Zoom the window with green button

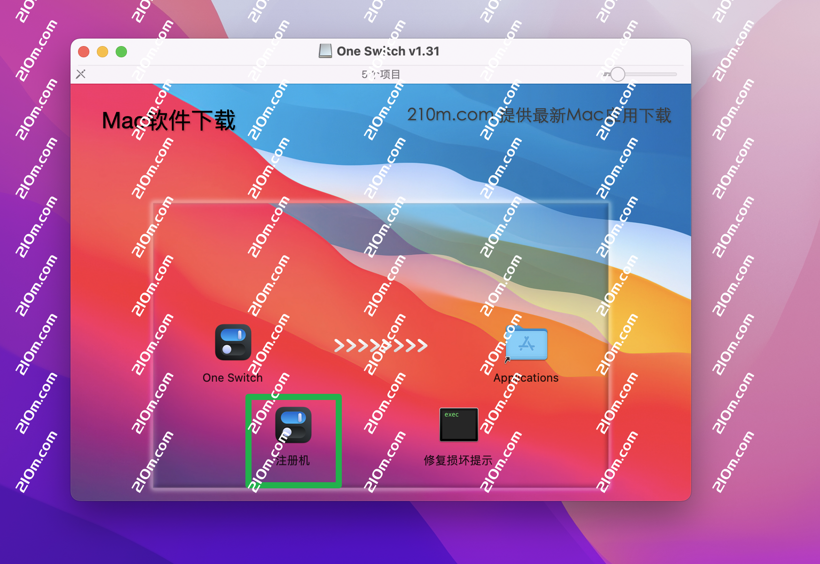[x=121, y=52]
